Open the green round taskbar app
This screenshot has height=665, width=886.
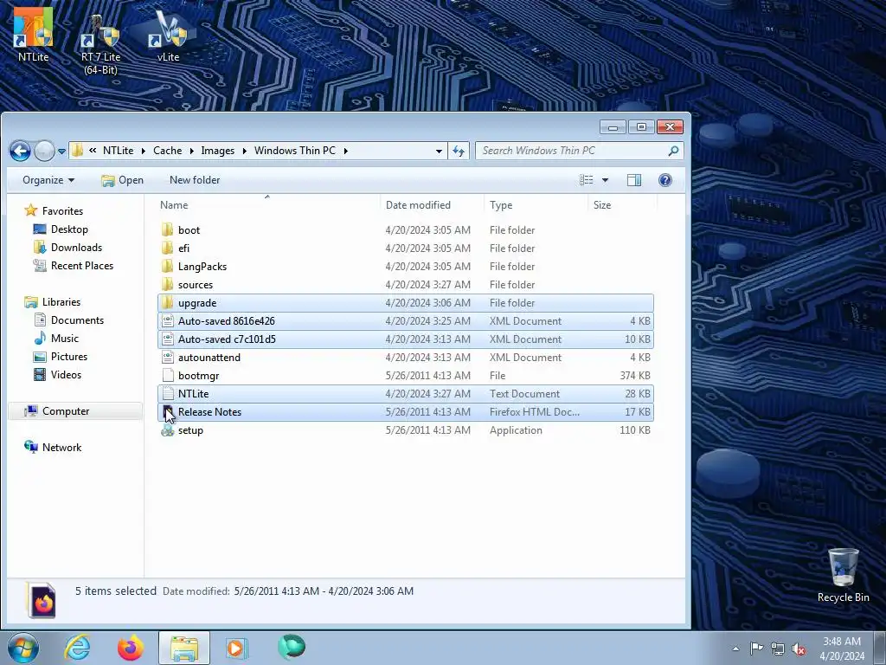point(292,647)
